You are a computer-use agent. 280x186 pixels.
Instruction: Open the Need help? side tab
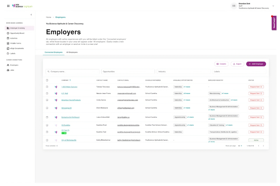click(x=274, y=23)
